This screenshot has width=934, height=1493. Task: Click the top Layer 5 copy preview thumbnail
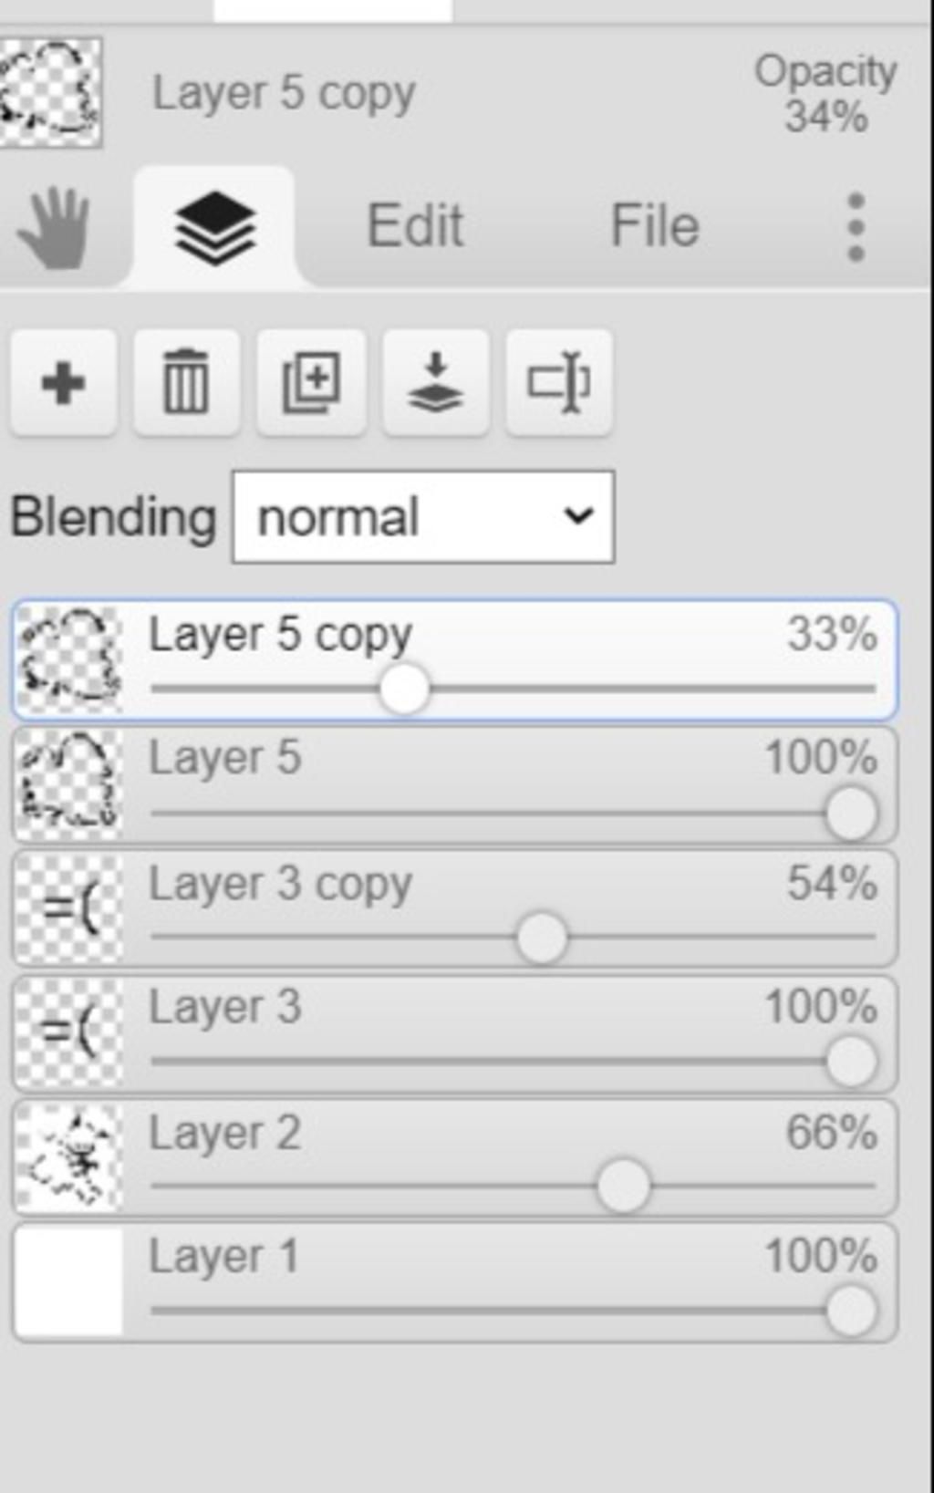51,92
